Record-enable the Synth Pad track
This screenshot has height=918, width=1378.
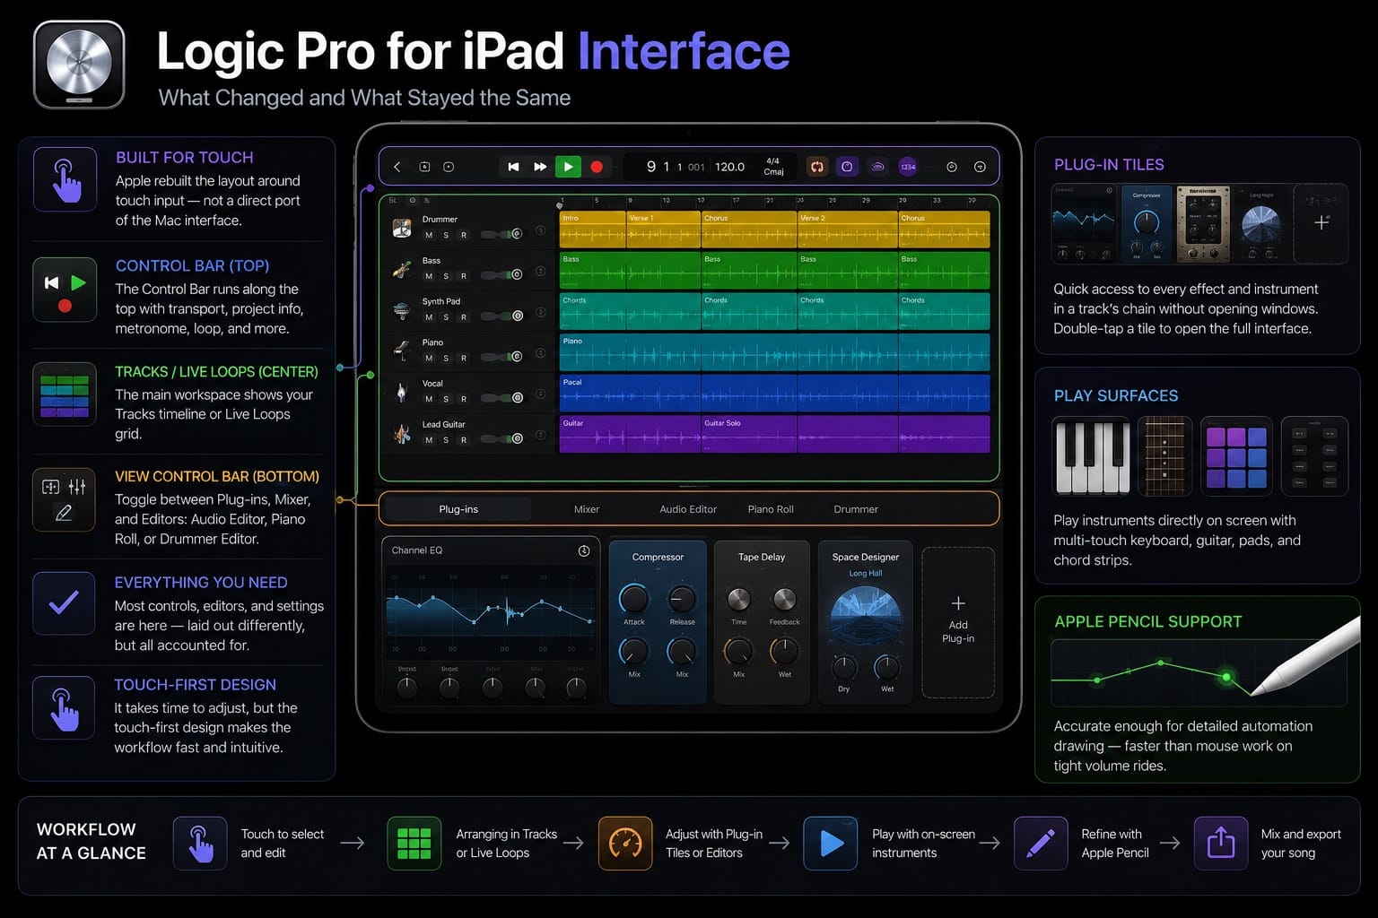464,317
